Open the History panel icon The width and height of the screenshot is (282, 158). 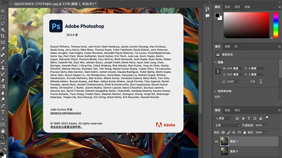(x=207, y=9)
